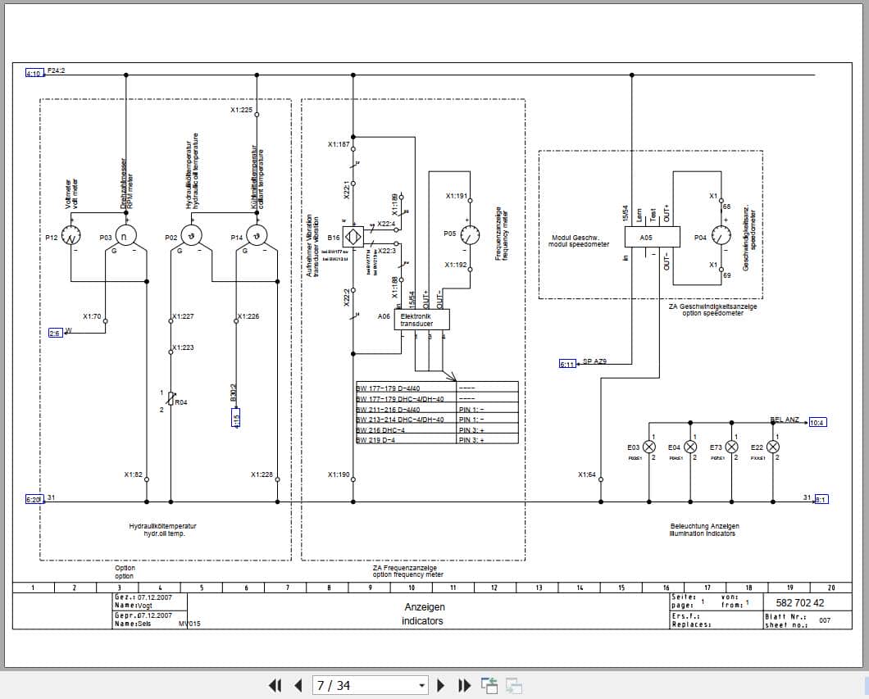
Task: Click the P14 coolant temperature gauge symbol
Action: 257,236
